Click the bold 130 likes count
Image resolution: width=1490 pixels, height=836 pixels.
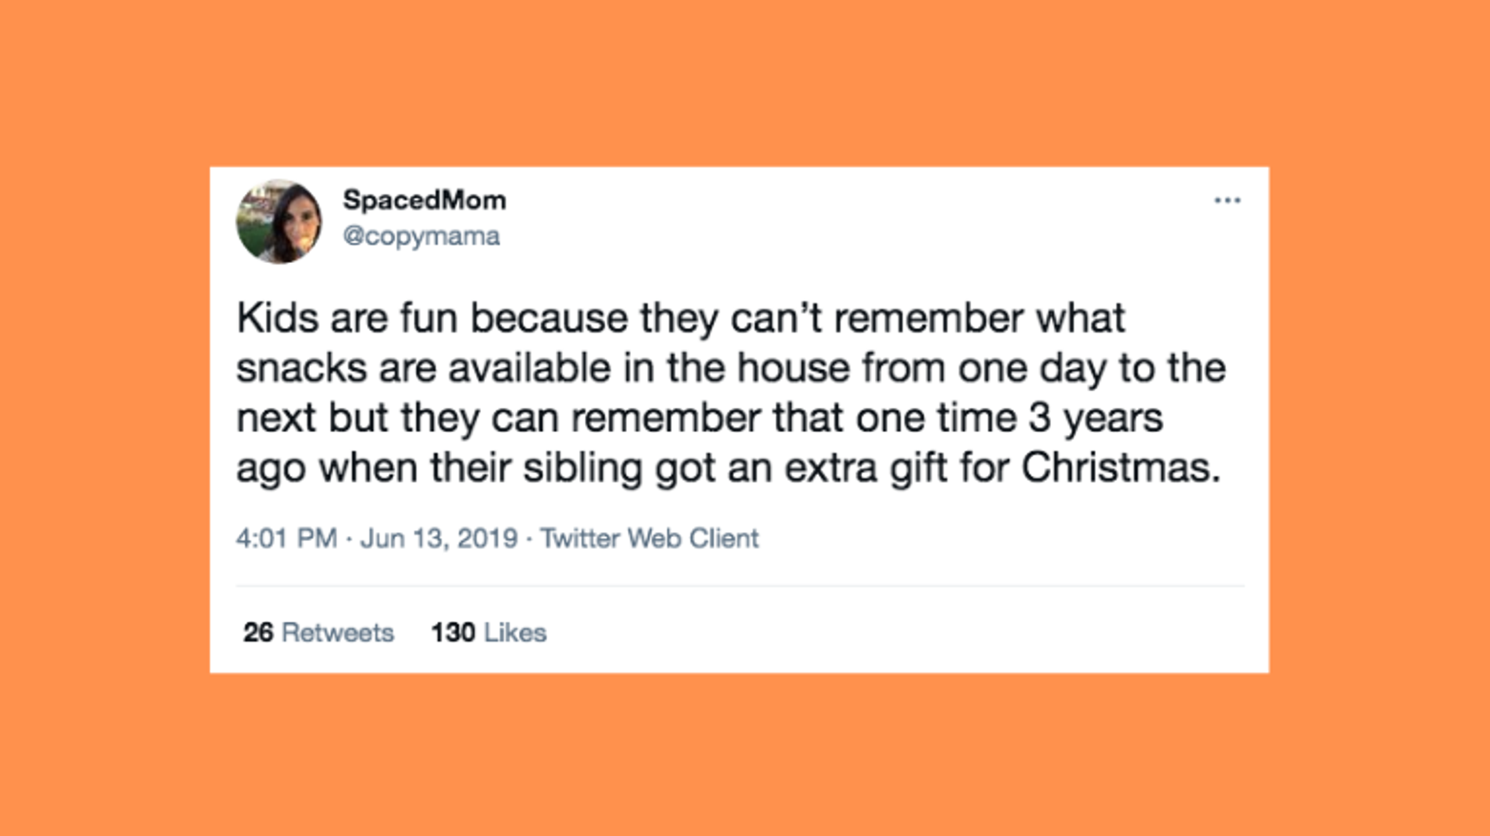click(453, 632)
